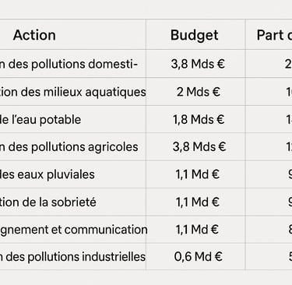
Task: Click the Budget column header
Action: (x=195, y=34)
